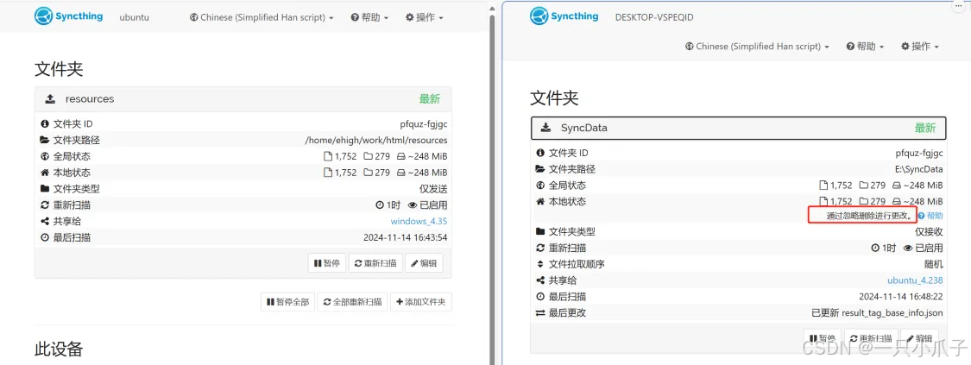Click 重新扫描 button in resources folder
The height and width of the screenshot is (365, 971).
375,263
